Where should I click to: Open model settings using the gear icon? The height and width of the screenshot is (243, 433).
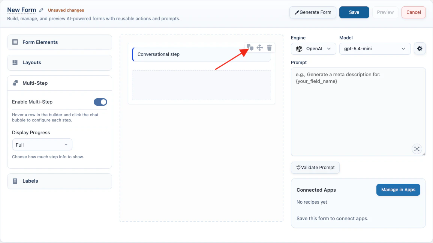point(420,48)
